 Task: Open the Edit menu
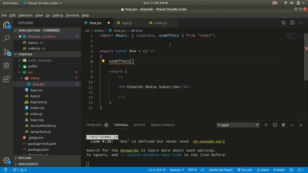[x=13, y=15]
